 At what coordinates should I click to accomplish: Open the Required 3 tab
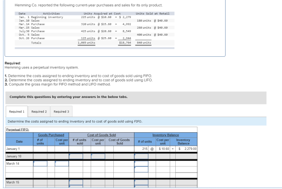[x=61, y=112]
